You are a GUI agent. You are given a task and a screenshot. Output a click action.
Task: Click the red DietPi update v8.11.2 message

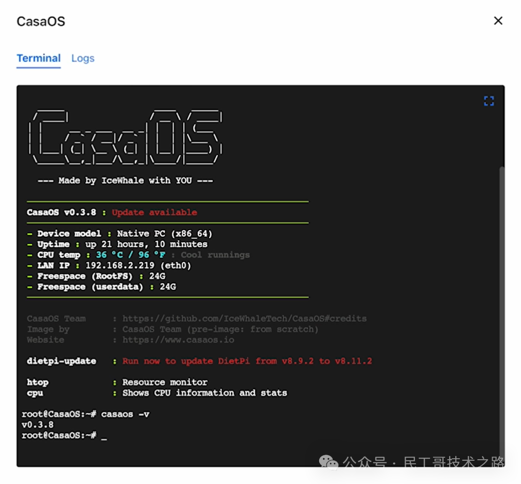tap(247, 361)
